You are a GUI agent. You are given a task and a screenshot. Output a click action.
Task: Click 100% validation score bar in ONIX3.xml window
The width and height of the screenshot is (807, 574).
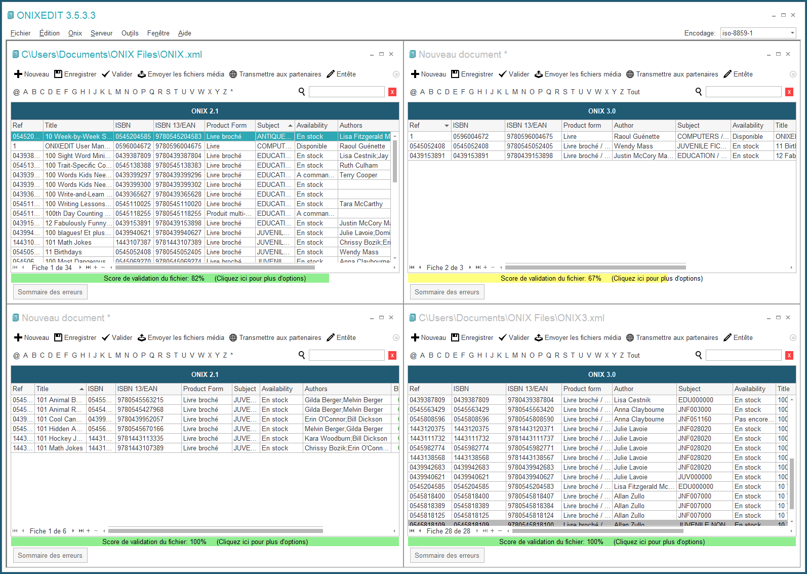tap(602, 542)
